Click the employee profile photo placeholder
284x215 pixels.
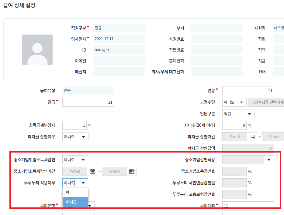coord(37,49)
